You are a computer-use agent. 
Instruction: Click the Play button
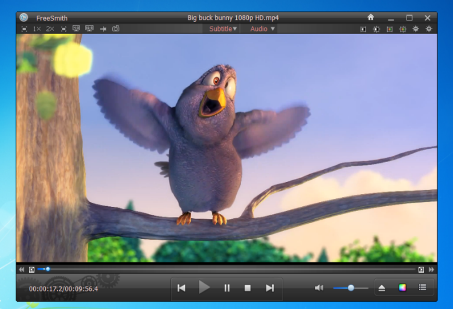pos(204,287)
